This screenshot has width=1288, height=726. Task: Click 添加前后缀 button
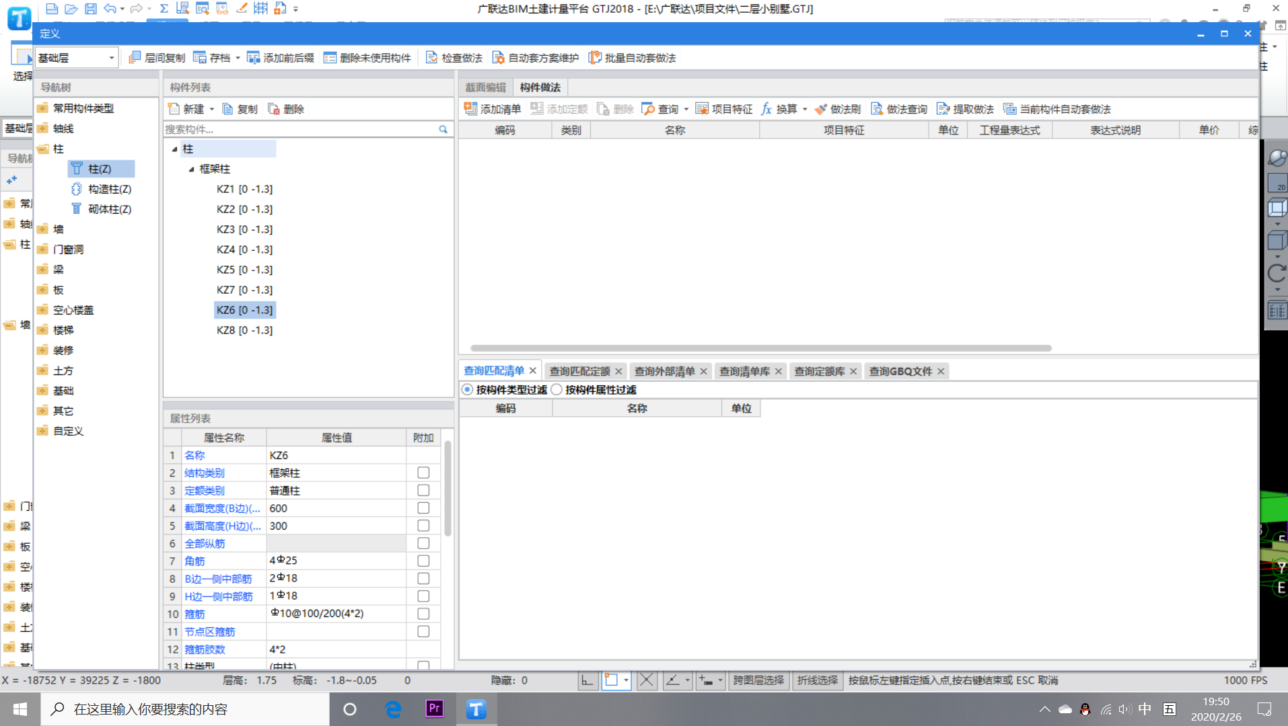tap(281, 58)
